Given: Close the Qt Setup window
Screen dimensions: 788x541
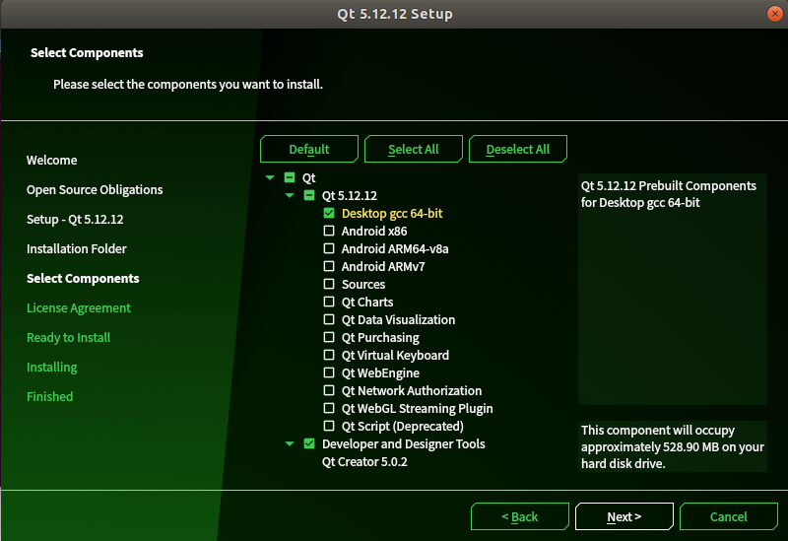Looking at the screenshot, I should click(775, 14).
